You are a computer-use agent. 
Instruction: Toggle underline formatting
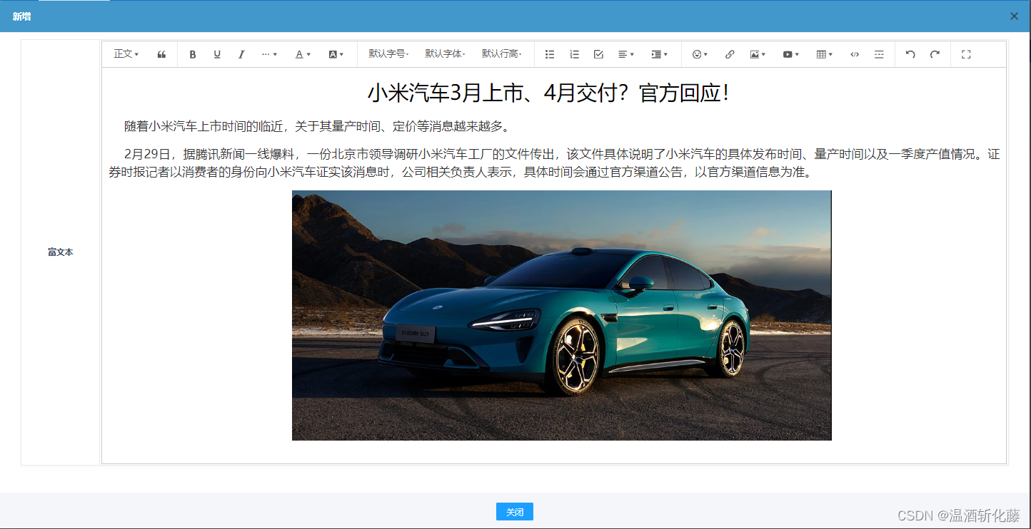coord(217,54)
